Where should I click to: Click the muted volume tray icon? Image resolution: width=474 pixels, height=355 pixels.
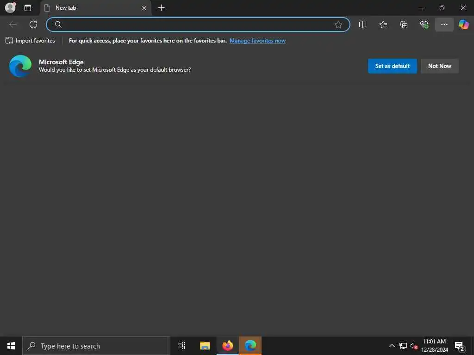coord(414,346)
